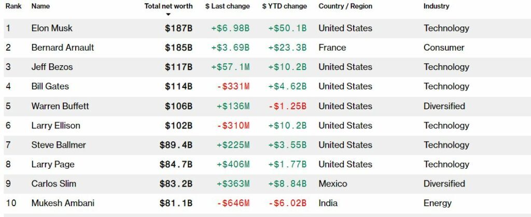Click the $ YTD change column header
Viewport: 531px width, 217px height.
(284, 6)
